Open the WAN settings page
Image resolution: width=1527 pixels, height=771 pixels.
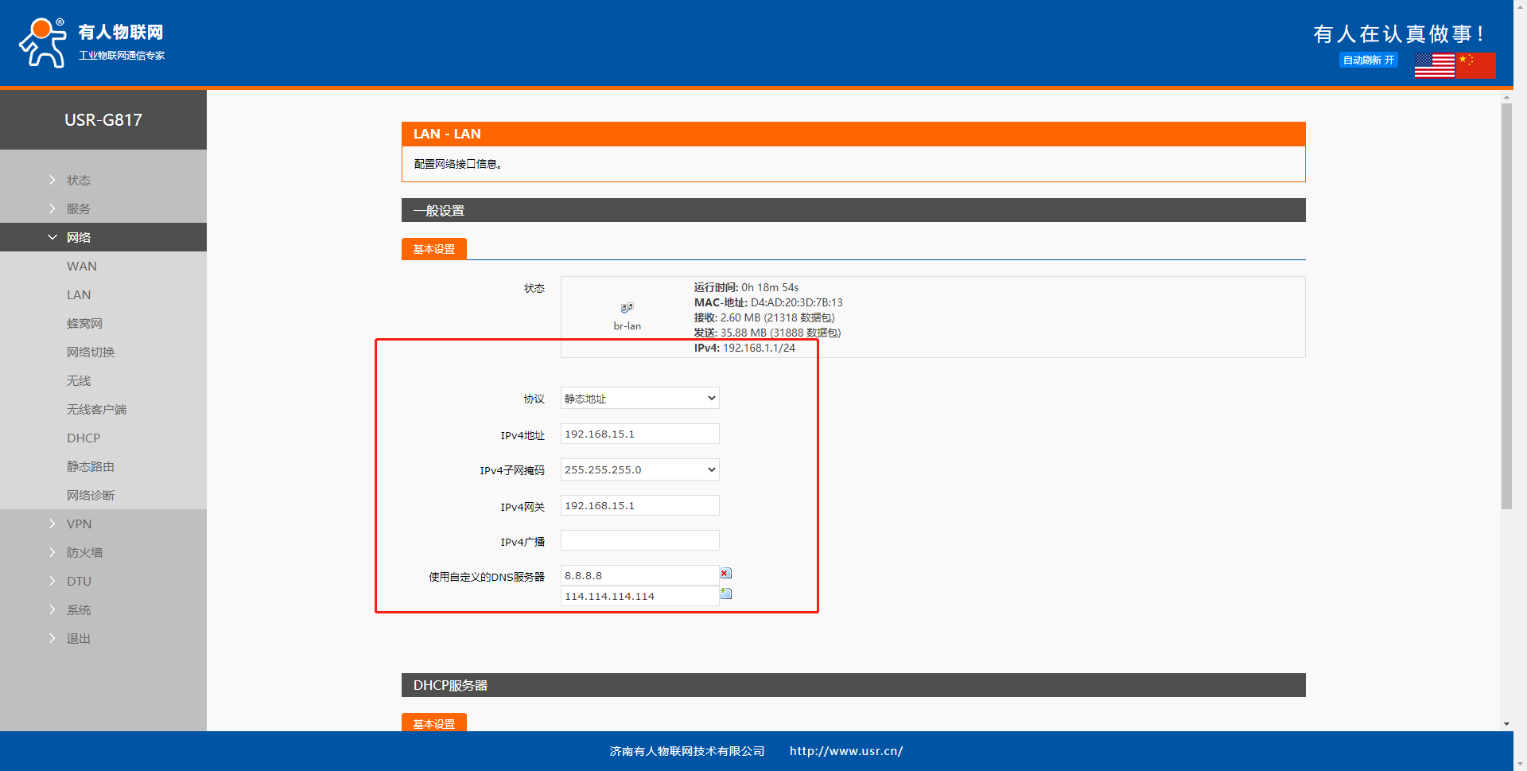pos(82,267)
